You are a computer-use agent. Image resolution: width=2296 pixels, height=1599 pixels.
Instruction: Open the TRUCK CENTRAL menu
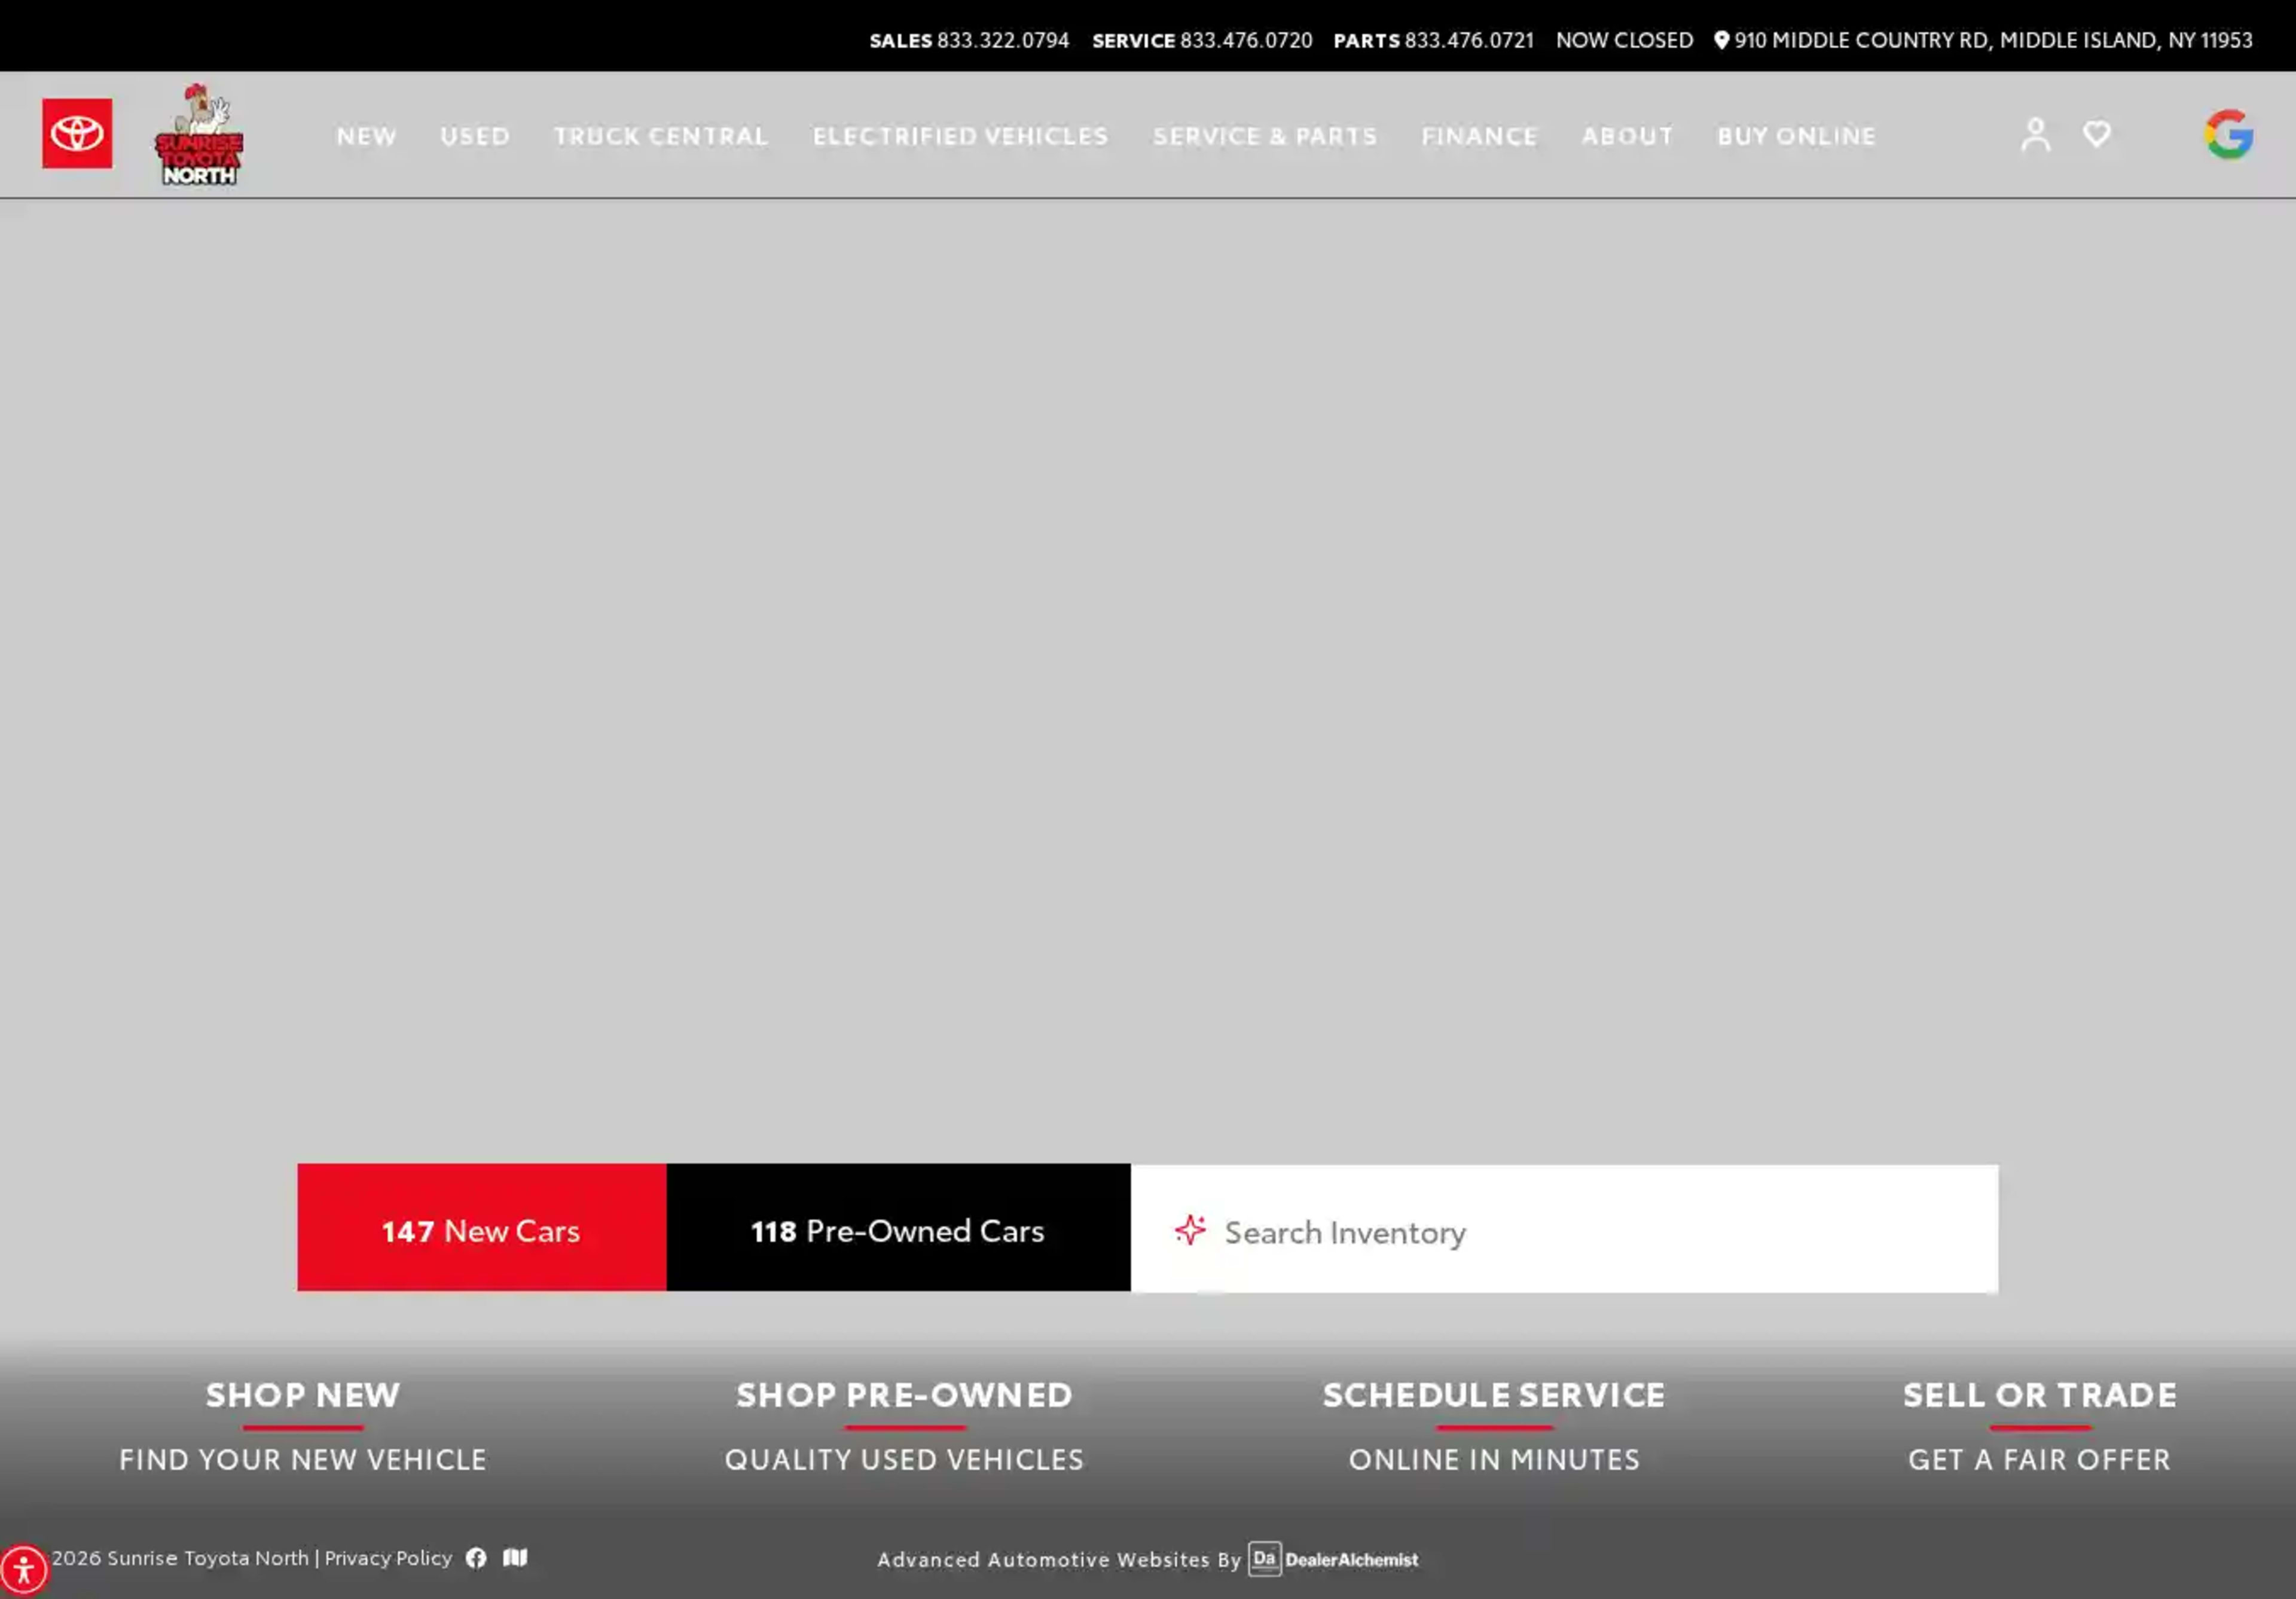(x=661, y=136)
